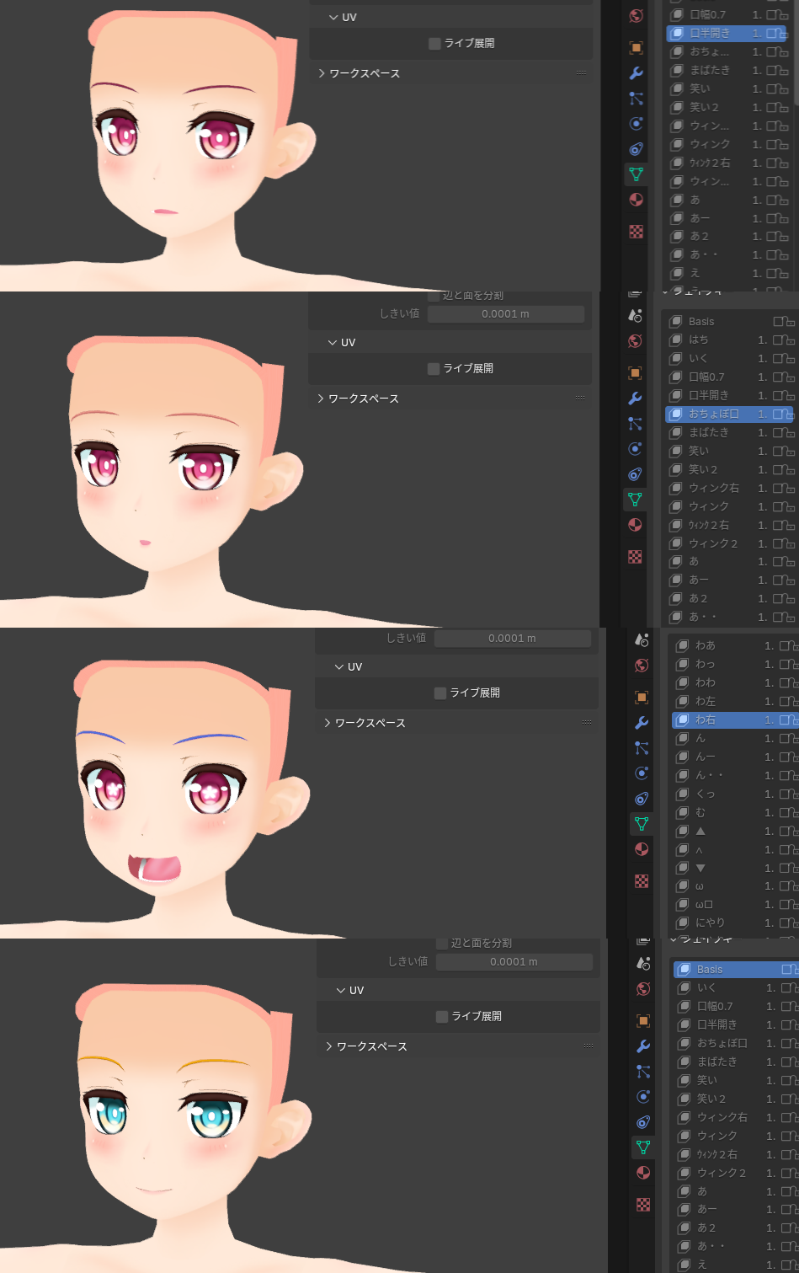
Task: Click Material properties icon beside highlighted 口半開き list
Action: tap(637, 200)
